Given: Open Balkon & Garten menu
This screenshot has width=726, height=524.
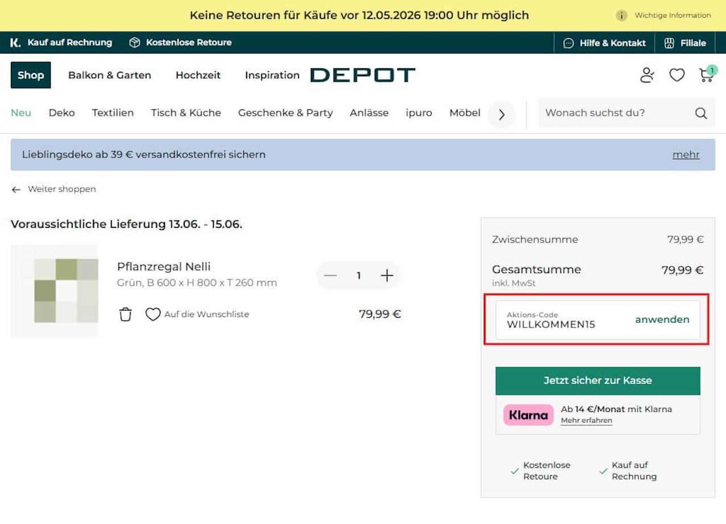Looking at the screenshot, I should point(109,75).
